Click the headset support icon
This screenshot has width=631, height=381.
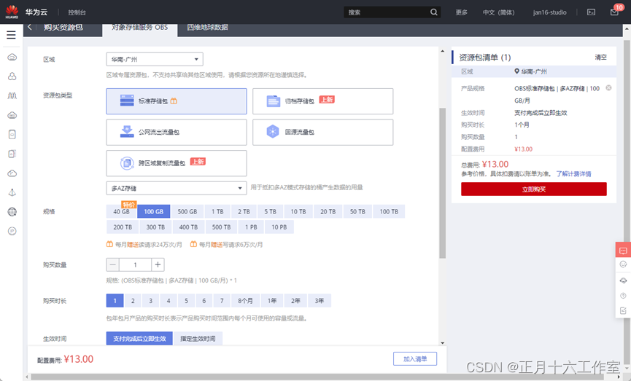(x=623, y=280)
